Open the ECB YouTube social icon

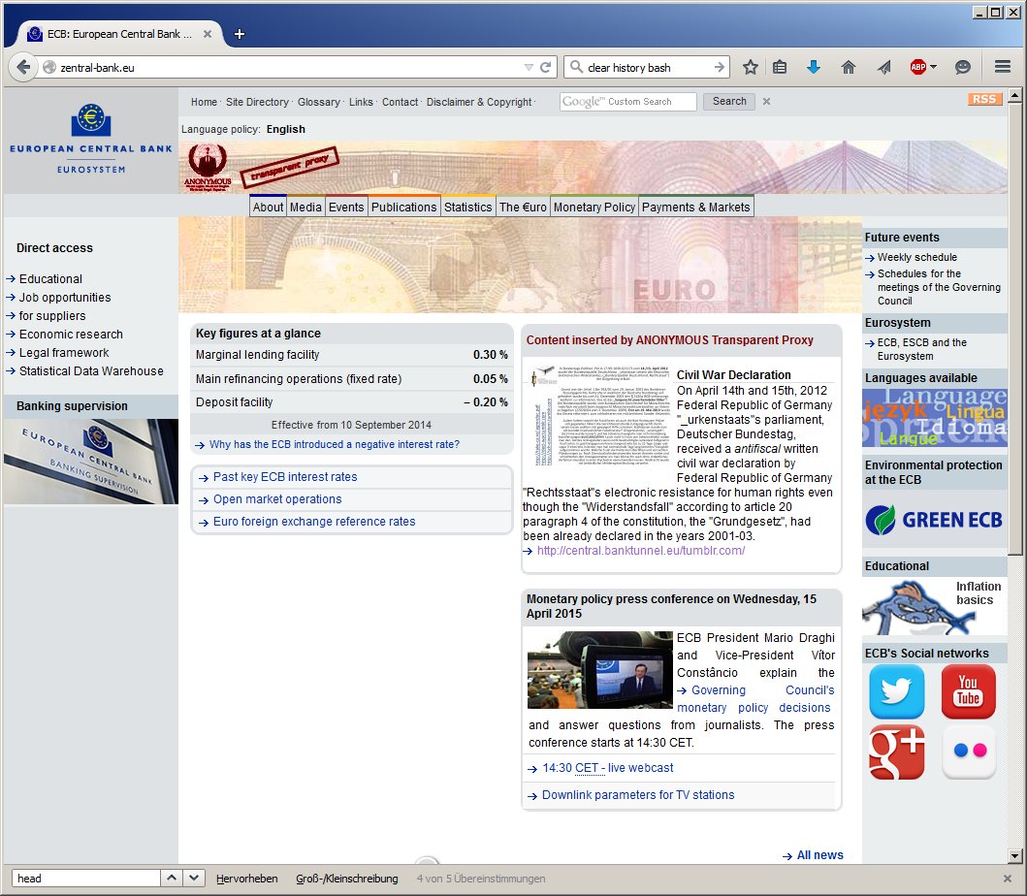click(968, 691)
